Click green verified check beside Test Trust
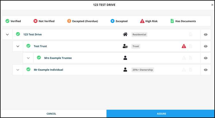 (x=28, y=46)
